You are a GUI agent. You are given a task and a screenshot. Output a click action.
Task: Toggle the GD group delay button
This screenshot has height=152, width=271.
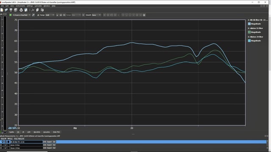61,15
